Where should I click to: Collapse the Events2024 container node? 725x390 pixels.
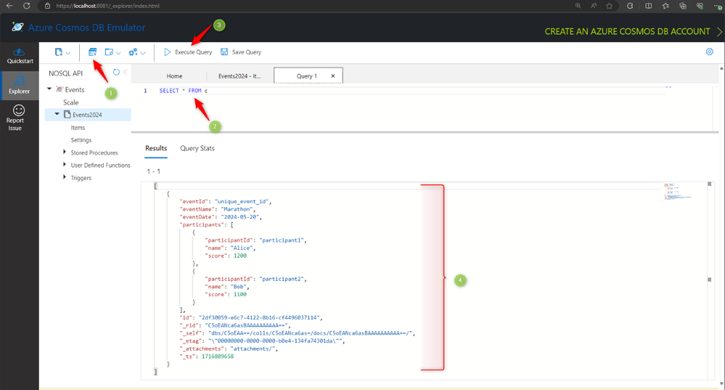click(x=57, y=114)
